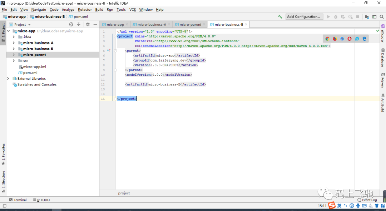Image resolution: width=386 pixels, height=211 pixels.
Task: Expand External Libraries node
Action: tap(8, 79)
